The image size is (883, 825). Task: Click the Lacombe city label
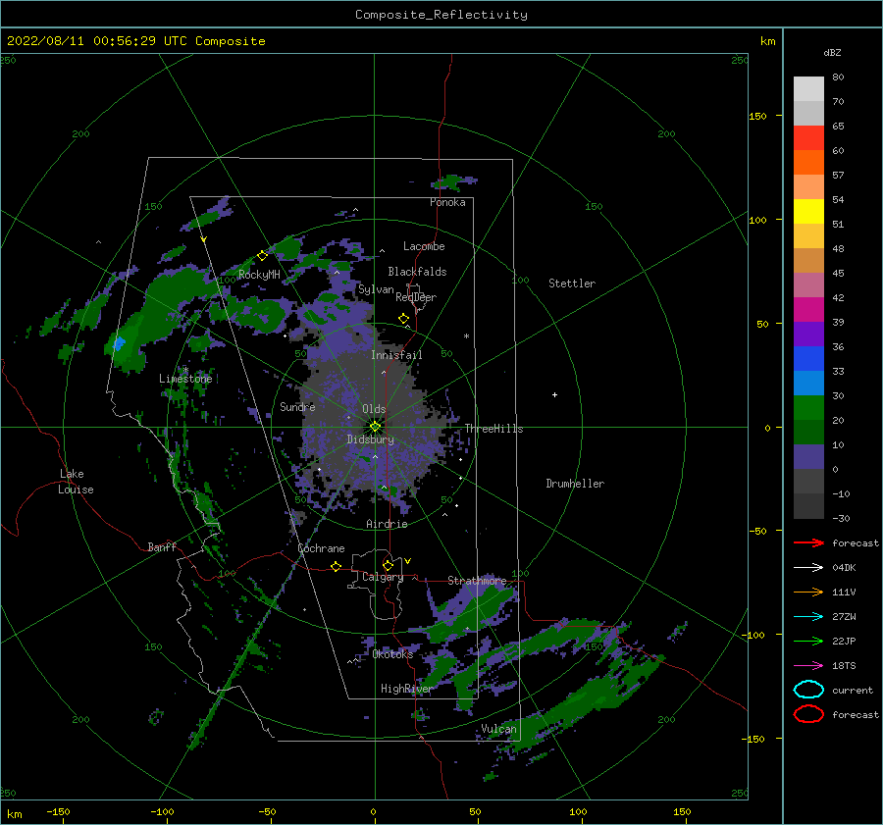coord(424,246)
